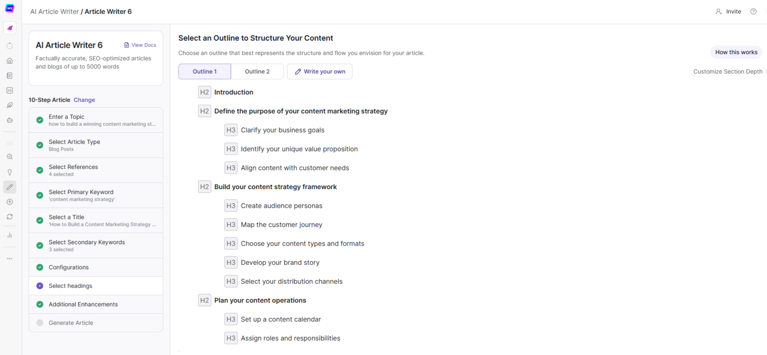Image resolution: width=767 pixels, height=355 pixels.
Task: Select the Outline 1 tab
Action: pos(205,72)
